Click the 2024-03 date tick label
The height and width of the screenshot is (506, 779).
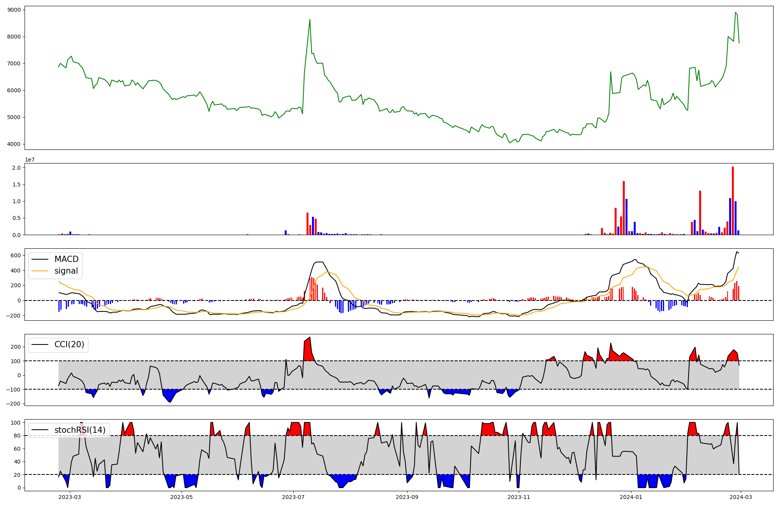coord(740,497)
